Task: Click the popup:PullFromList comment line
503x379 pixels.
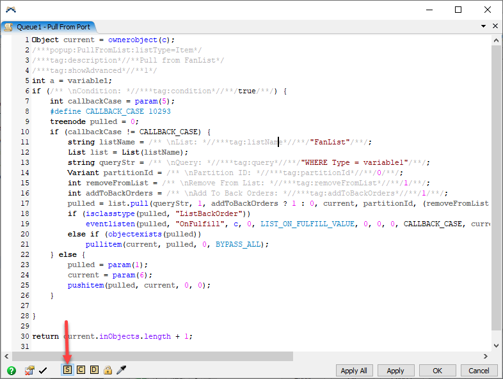Action: (116, 50)
